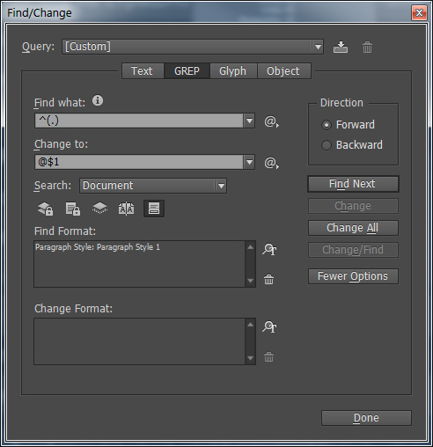Click the greyed-out Change/Find button
This screenshot has width=433, height=447.
pyautogui.click(x=353, y=250)
